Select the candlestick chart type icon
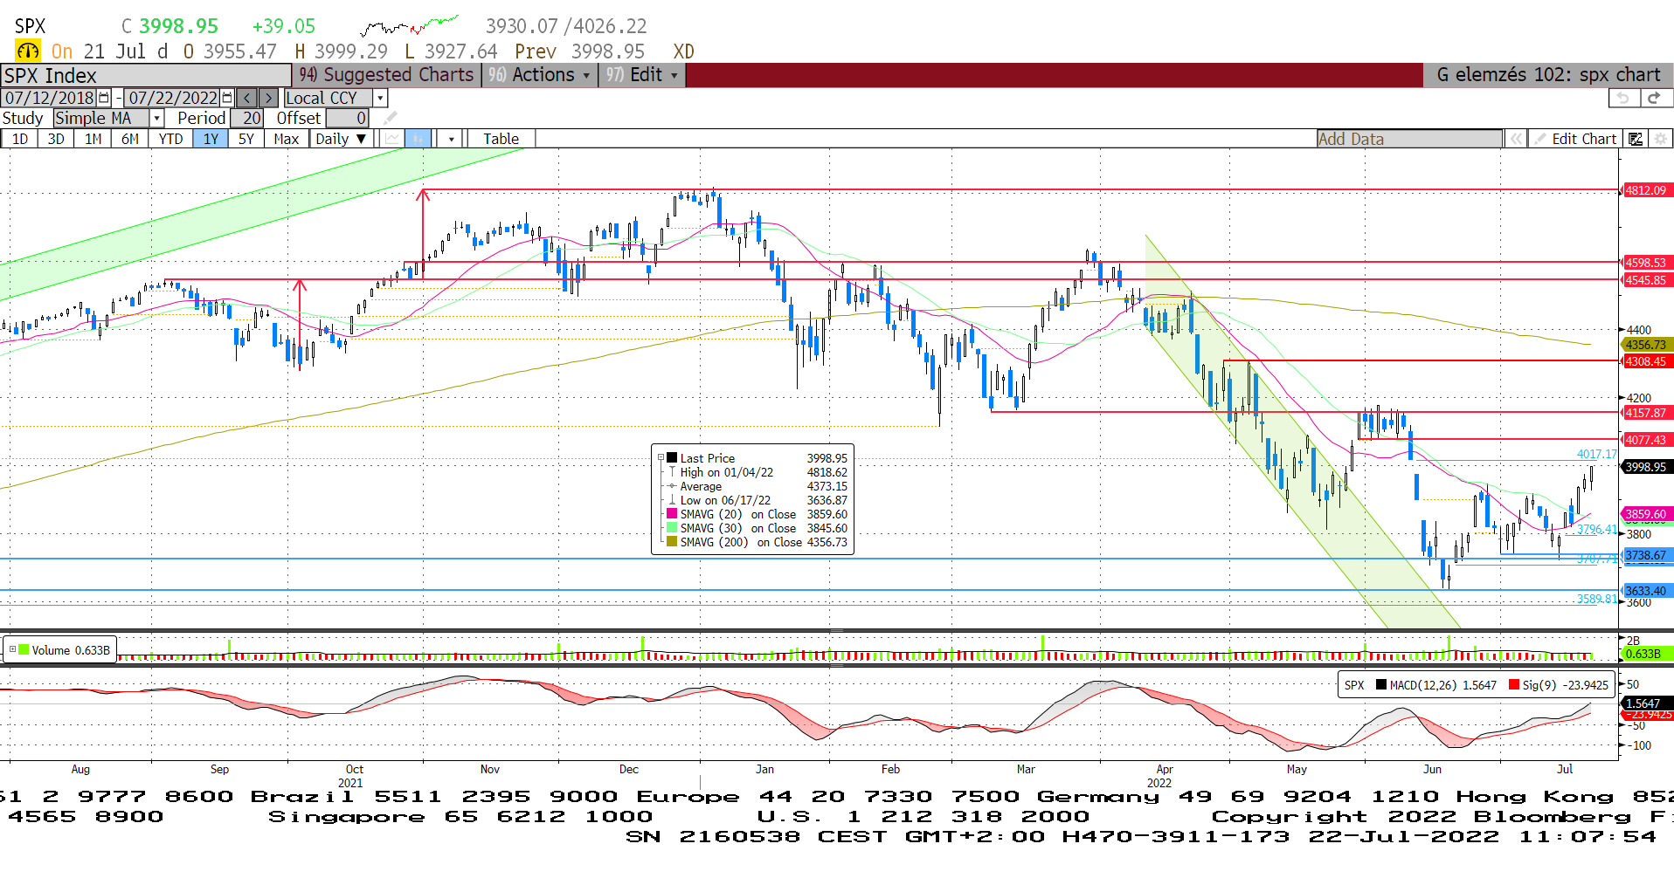Image resolution: width=1674 pixels, height=885 pixels. pos(418,139)
